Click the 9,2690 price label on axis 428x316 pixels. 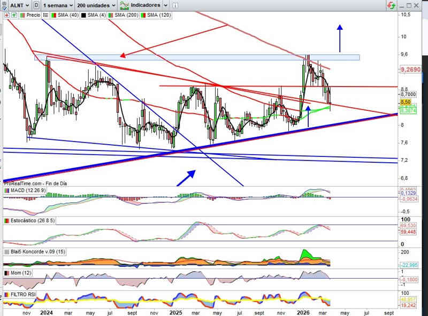[409, 69]
